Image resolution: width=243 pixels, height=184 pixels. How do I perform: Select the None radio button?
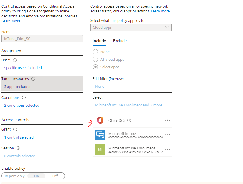point(95,52)
